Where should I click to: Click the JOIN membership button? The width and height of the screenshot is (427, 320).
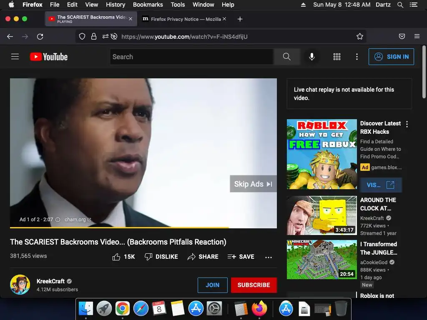(212, 285)
